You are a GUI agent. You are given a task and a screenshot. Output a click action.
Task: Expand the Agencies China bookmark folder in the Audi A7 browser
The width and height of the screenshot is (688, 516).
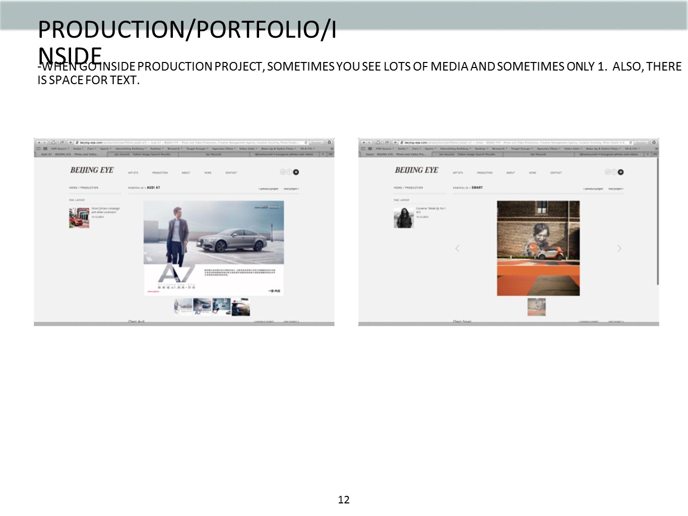(224, 149)
